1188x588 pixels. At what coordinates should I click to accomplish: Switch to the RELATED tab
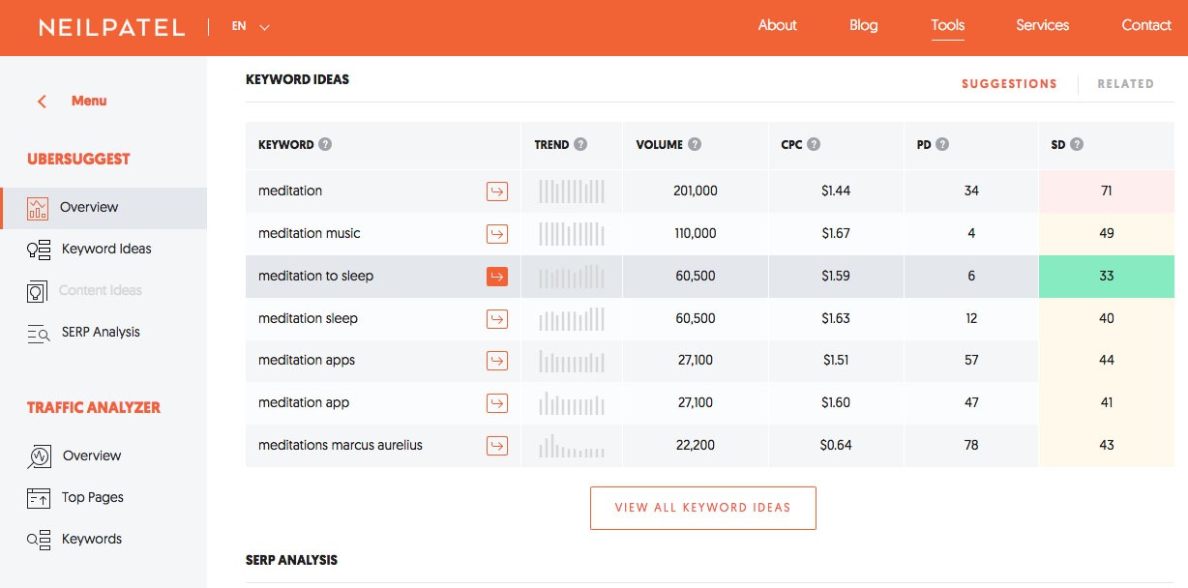1125,84
